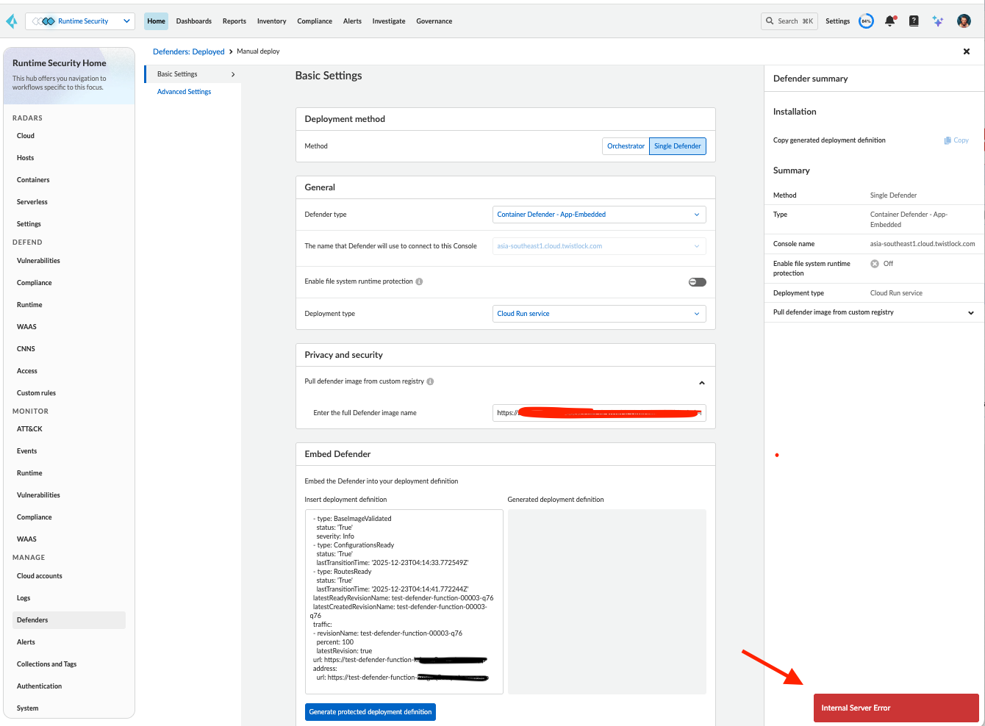The image size is (985, 726).
Task: Open Events in the Monitor section
Action: click(x=26, y=451)
